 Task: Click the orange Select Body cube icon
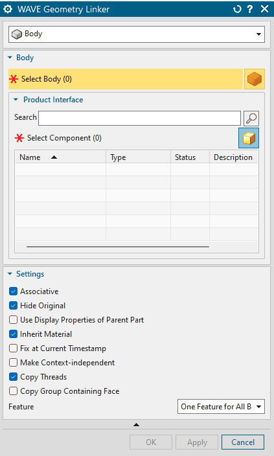(255, 79)
